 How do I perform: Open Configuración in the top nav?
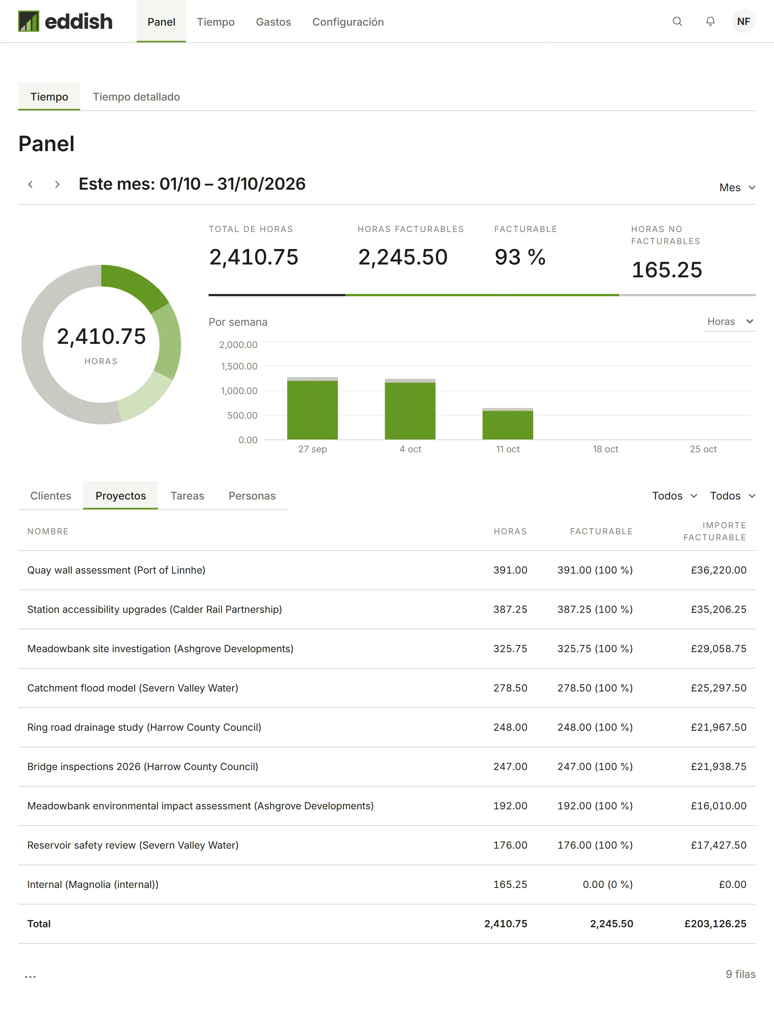coord(348,22)
